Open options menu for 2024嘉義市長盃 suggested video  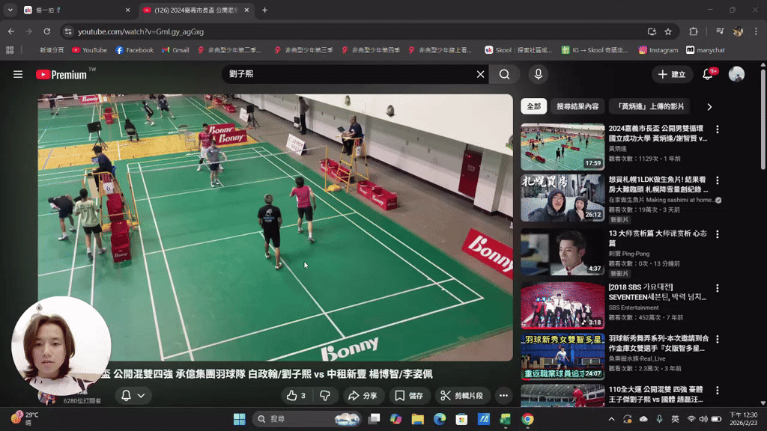click(717, 129)
